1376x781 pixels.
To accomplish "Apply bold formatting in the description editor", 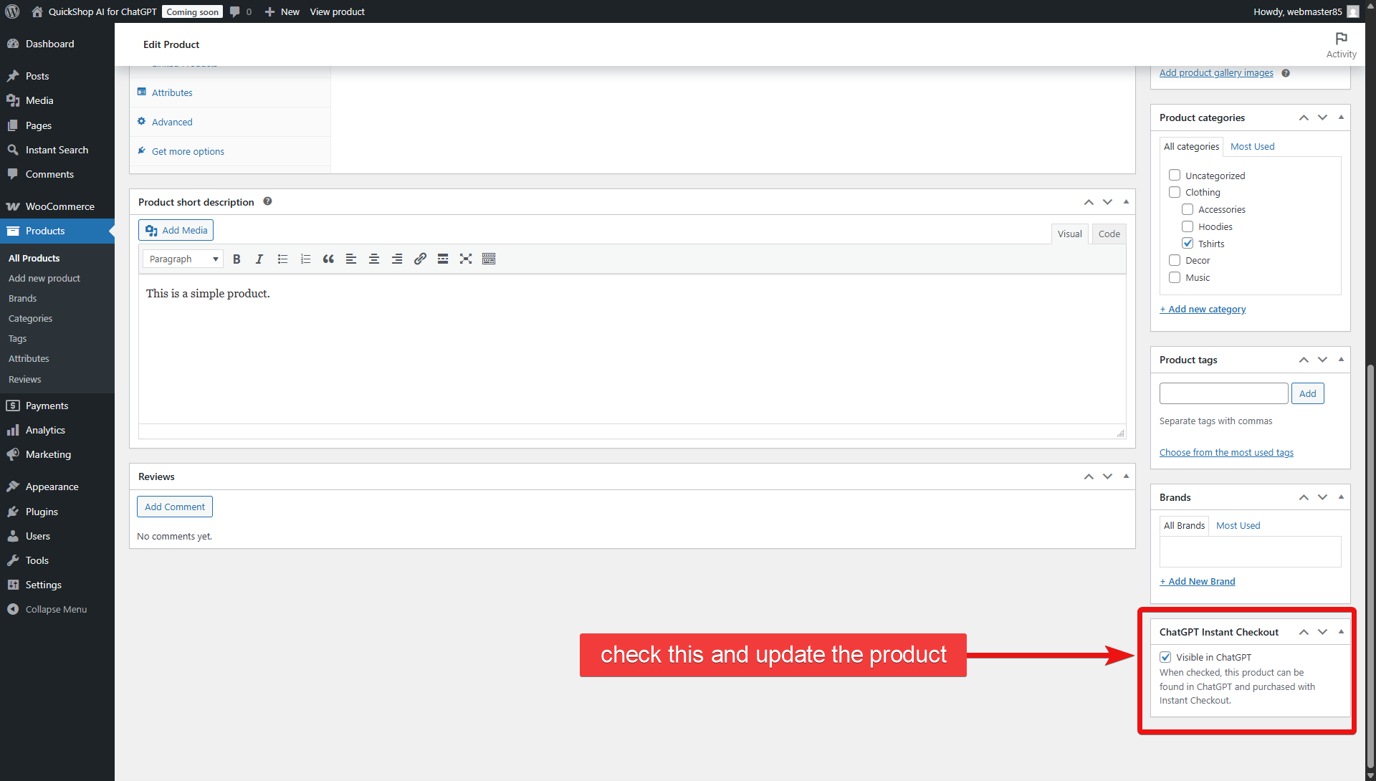I will 236,259.
